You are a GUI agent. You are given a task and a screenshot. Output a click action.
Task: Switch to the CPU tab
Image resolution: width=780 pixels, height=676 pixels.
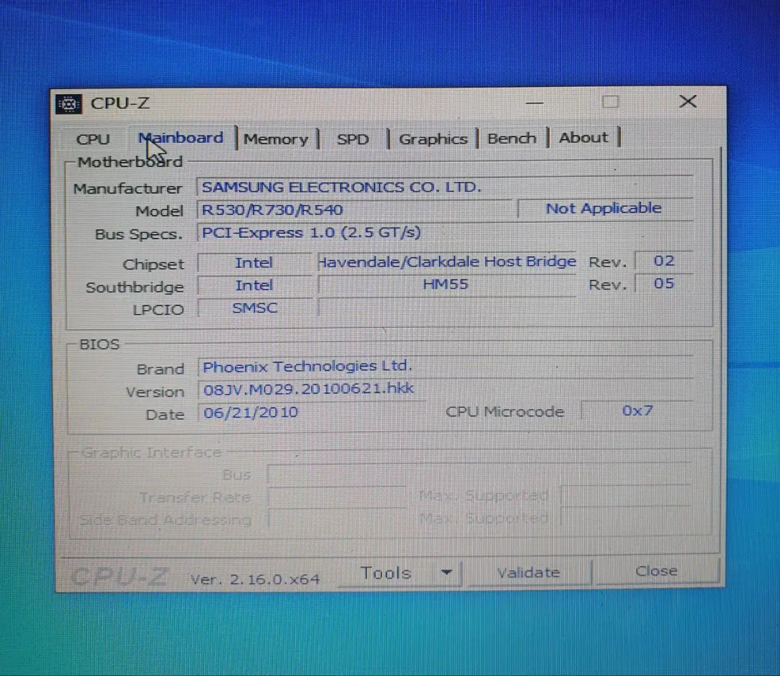[x=93, y=139]
